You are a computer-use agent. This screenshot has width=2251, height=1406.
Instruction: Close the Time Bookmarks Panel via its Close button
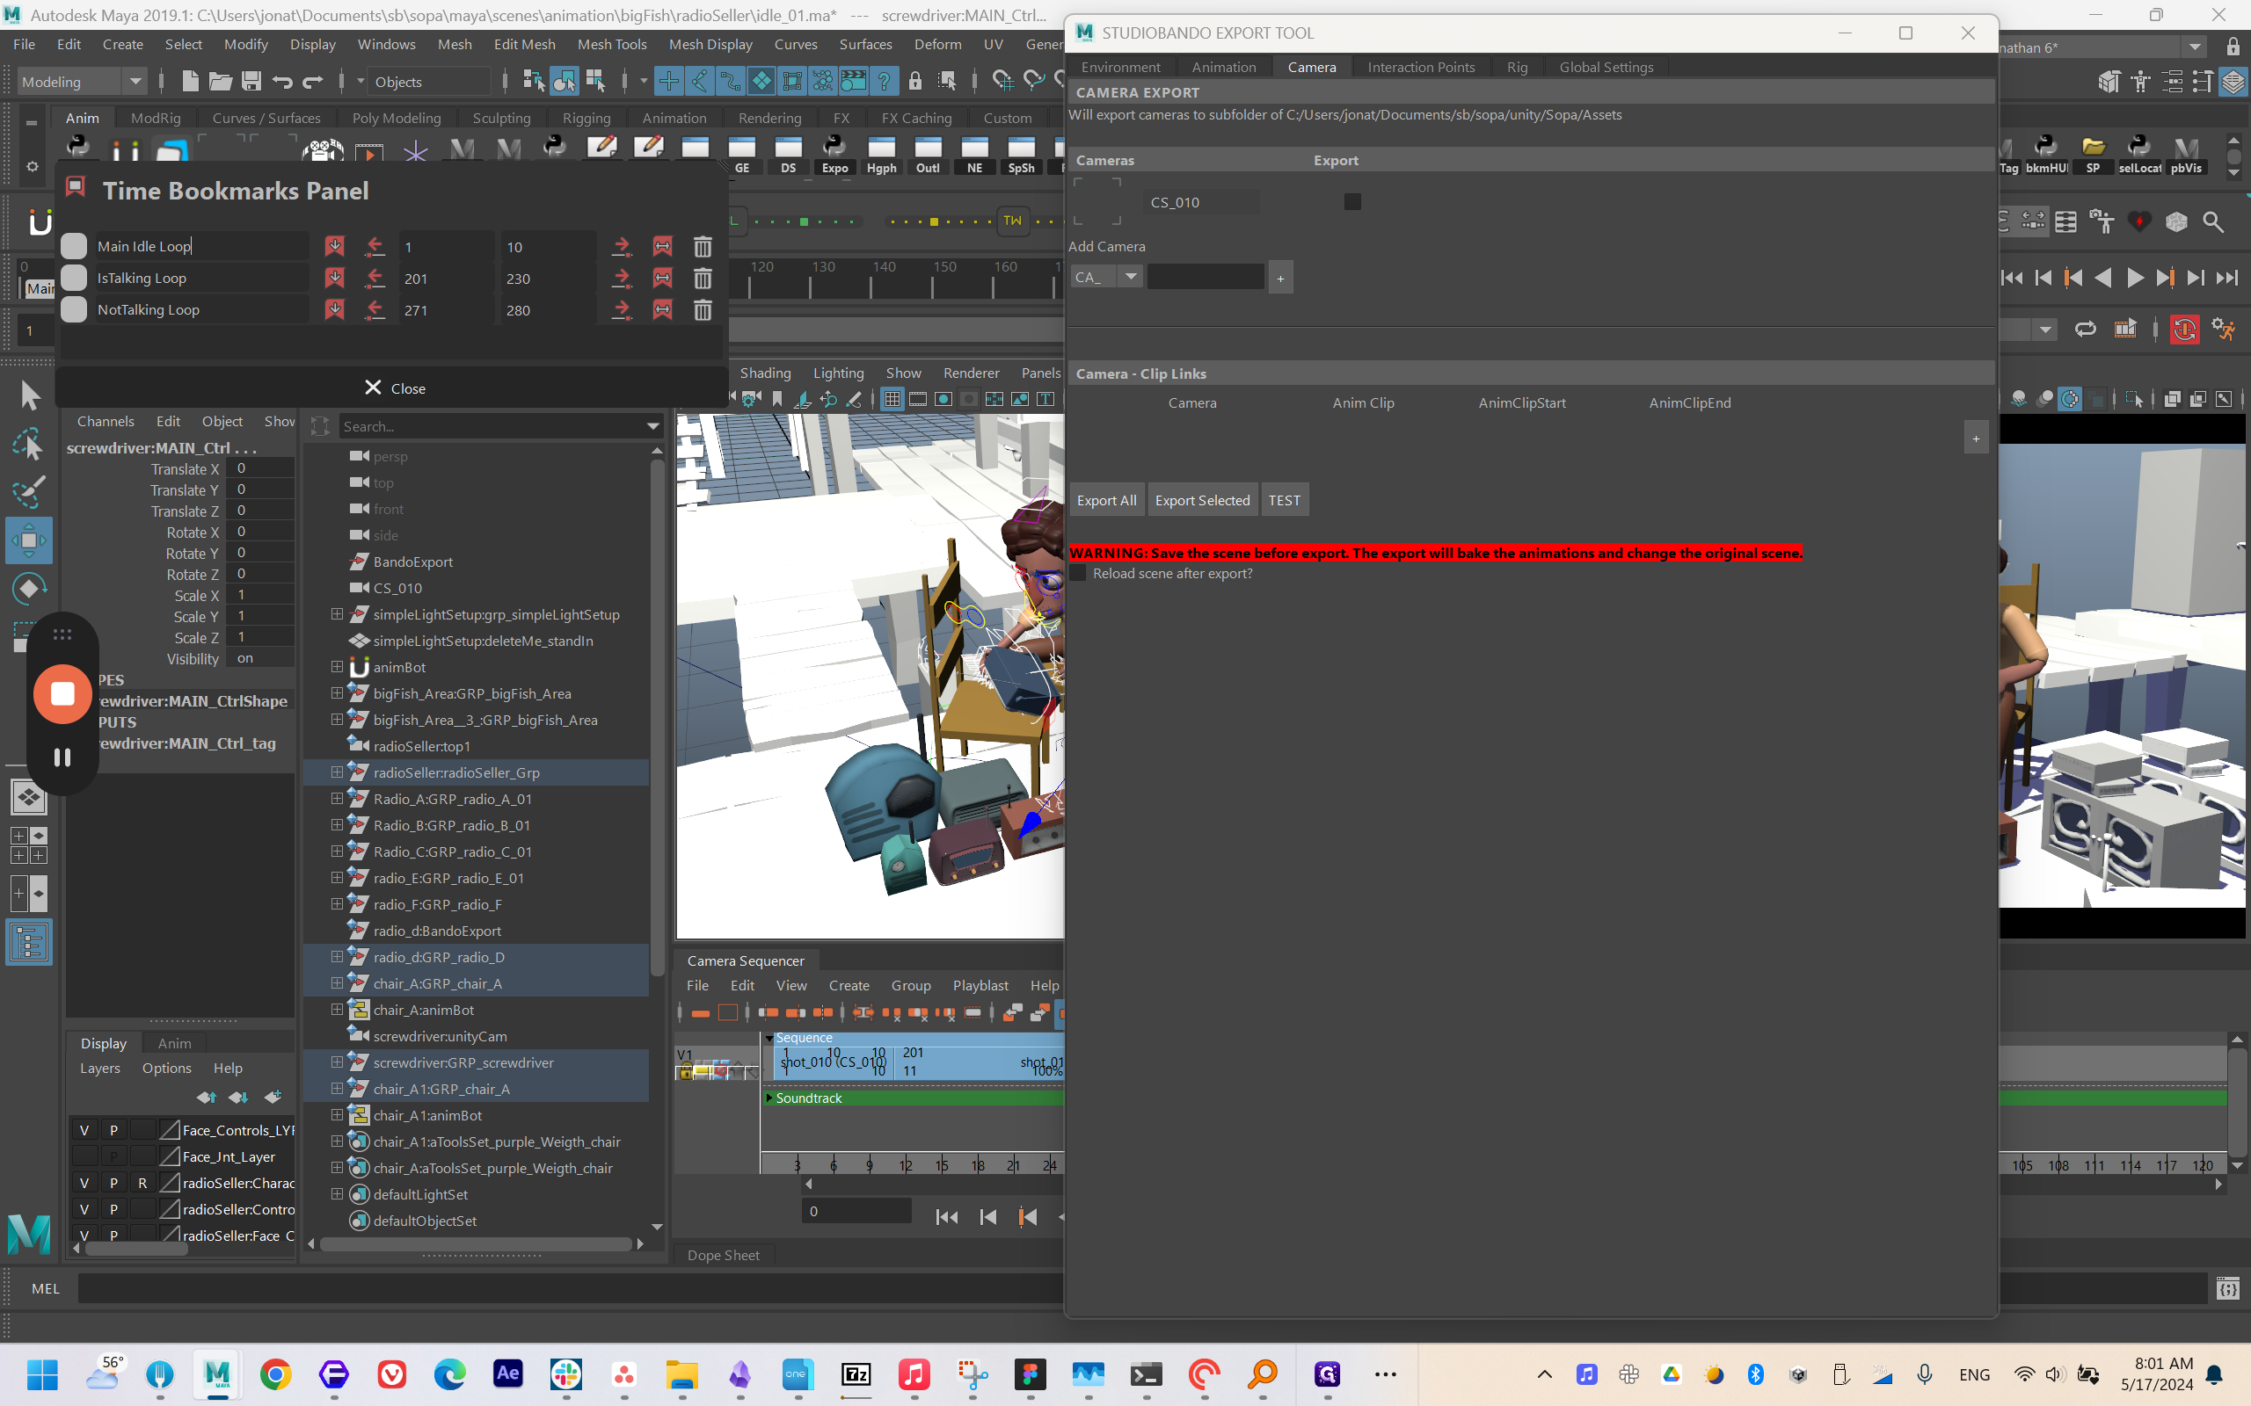click(395, 388)
